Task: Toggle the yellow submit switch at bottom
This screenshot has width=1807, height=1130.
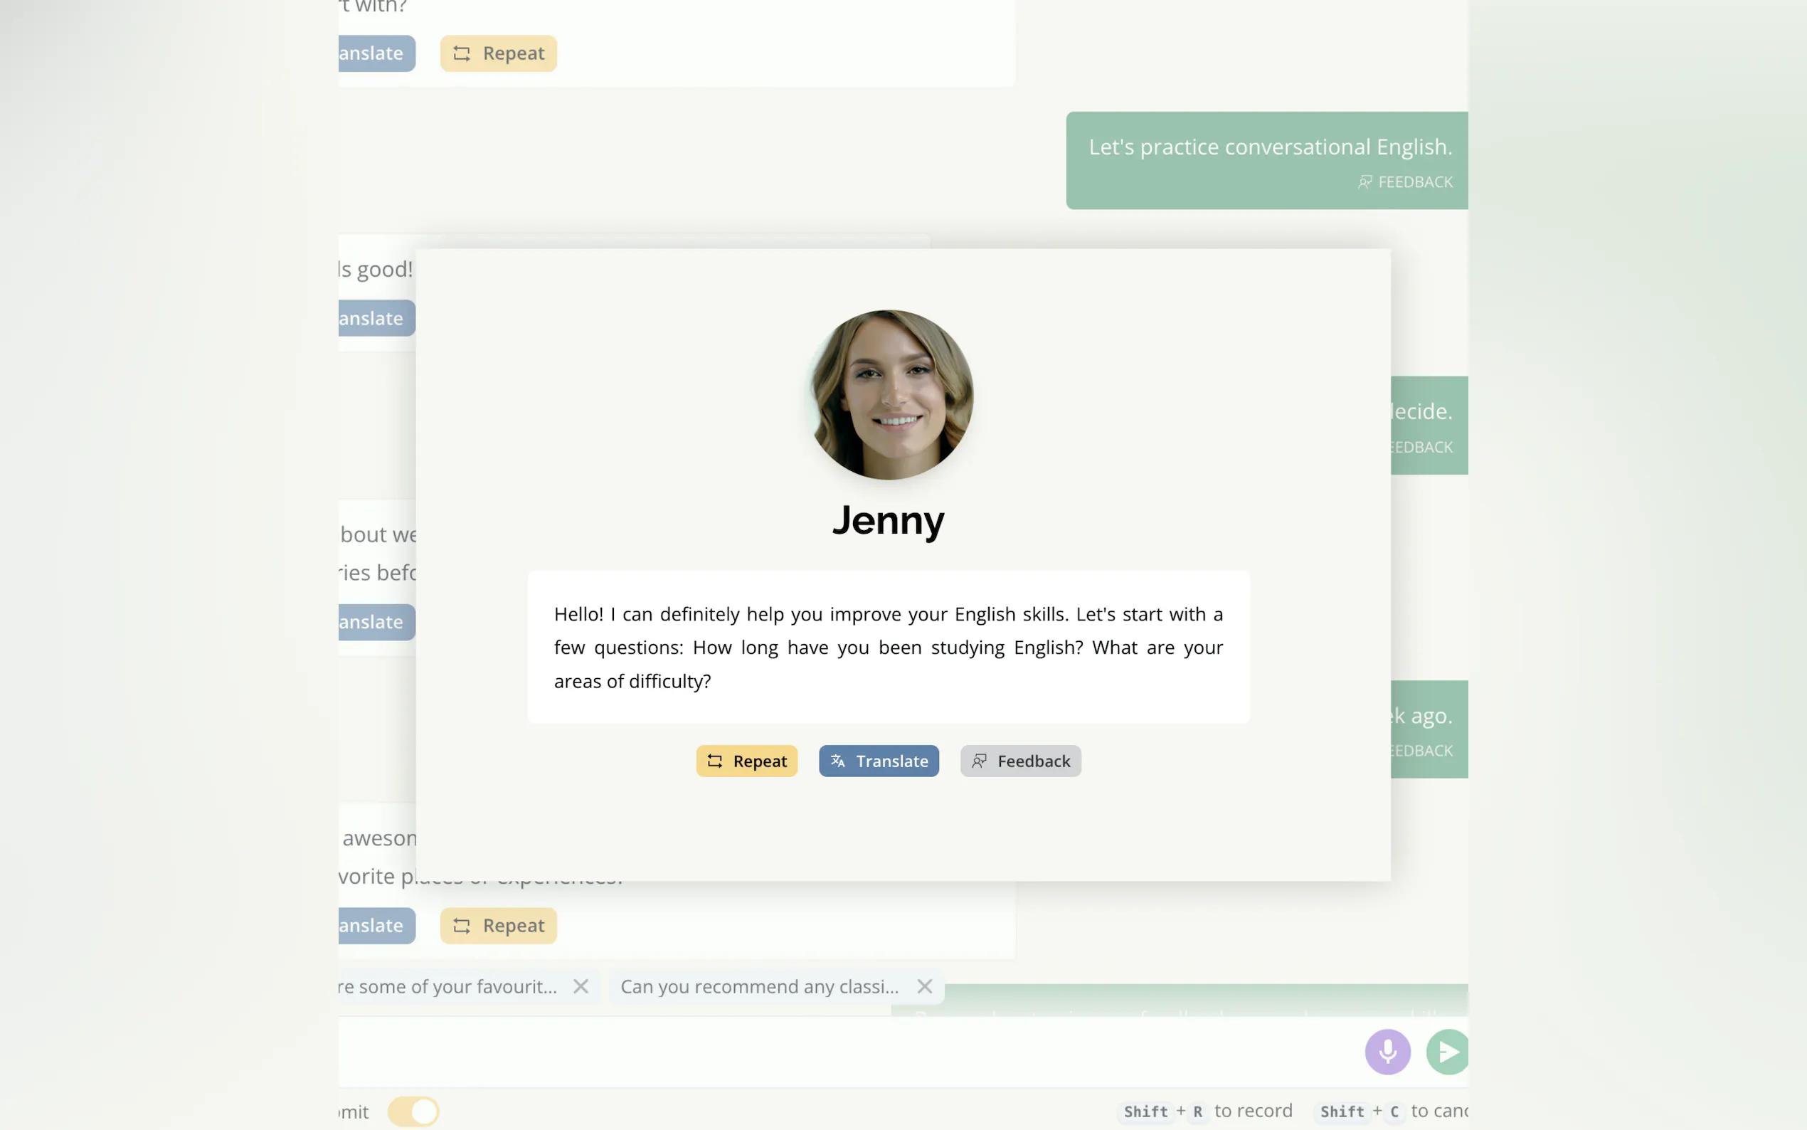Action: point(413,1111)
